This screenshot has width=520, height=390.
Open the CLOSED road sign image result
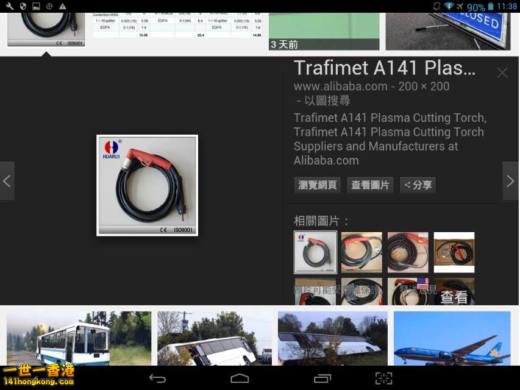point(447,32)
